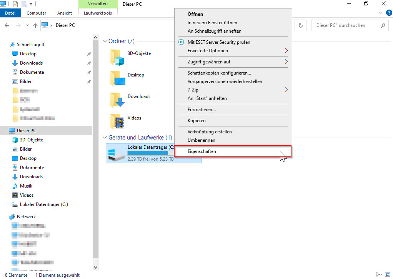
Task: Click the drive capacity usage bar
Action: [151, 153]
